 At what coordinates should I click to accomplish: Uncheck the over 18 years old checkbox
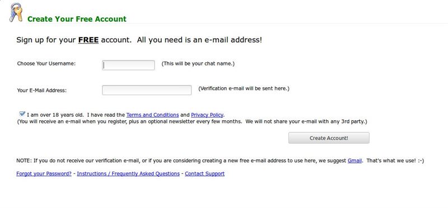pyautogui.click(x=22, y=114)
